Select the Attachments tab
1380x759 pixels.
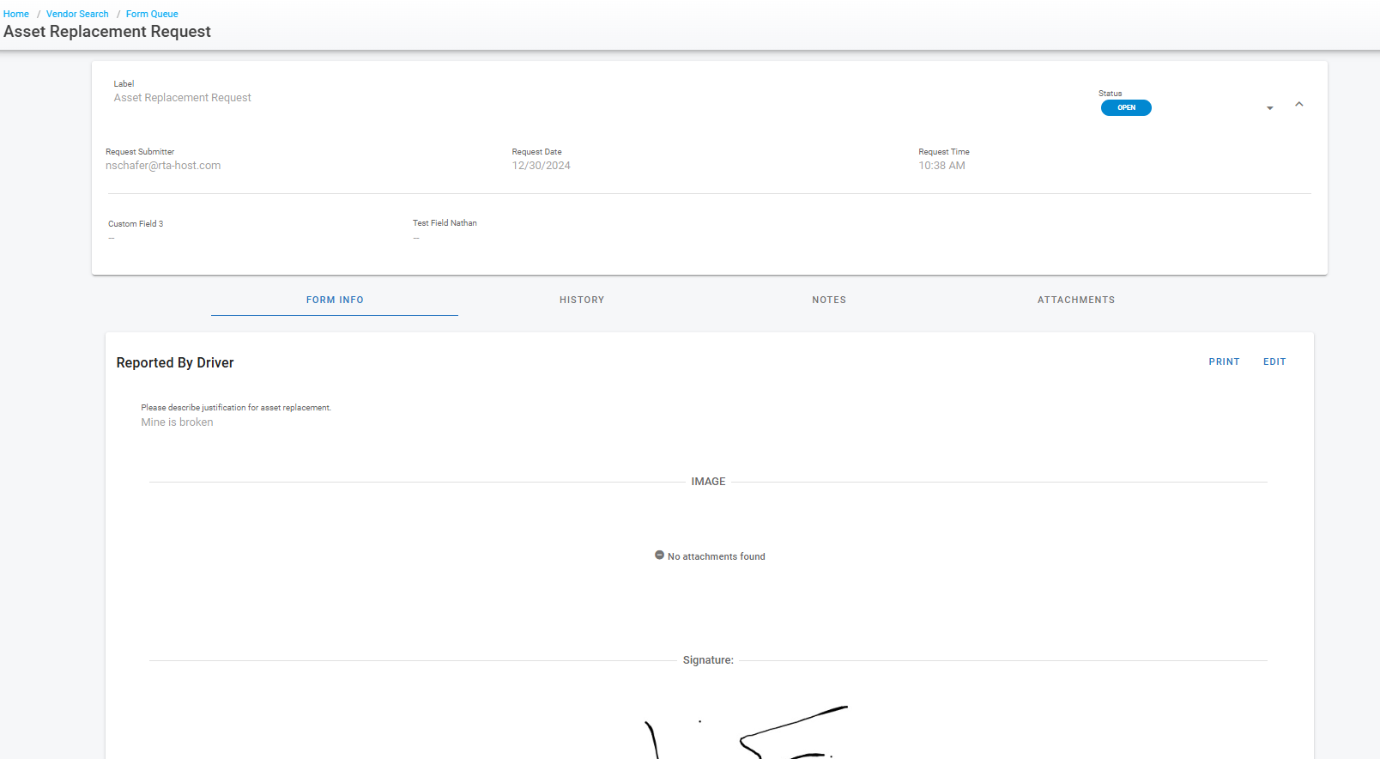pos(1075,301)
